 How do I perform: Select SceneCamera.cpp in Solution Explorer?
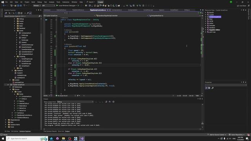coord(27,45)
